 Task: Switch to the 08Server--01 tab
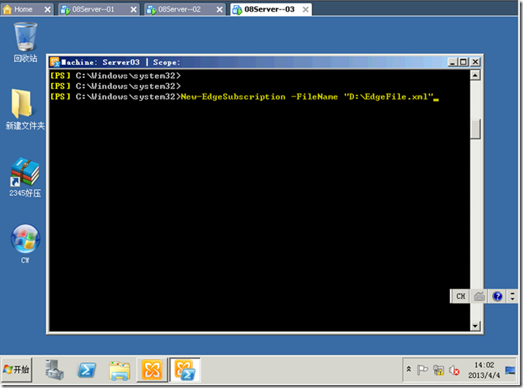99,9
